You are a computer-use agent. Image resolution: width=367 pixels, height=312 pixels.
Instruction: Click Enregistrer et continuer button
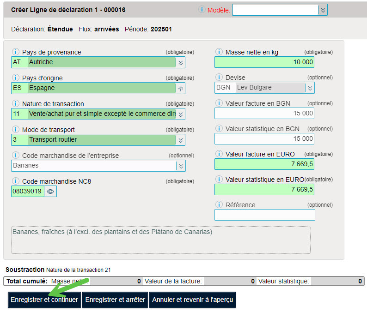(44, 300)
